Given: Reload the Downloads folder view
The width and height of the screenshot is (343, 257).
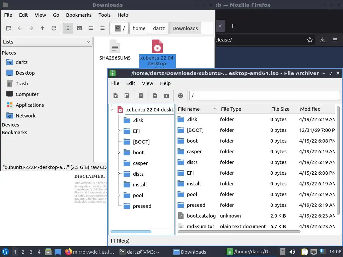Looking at the screenshot, I should tap(54, 28).
